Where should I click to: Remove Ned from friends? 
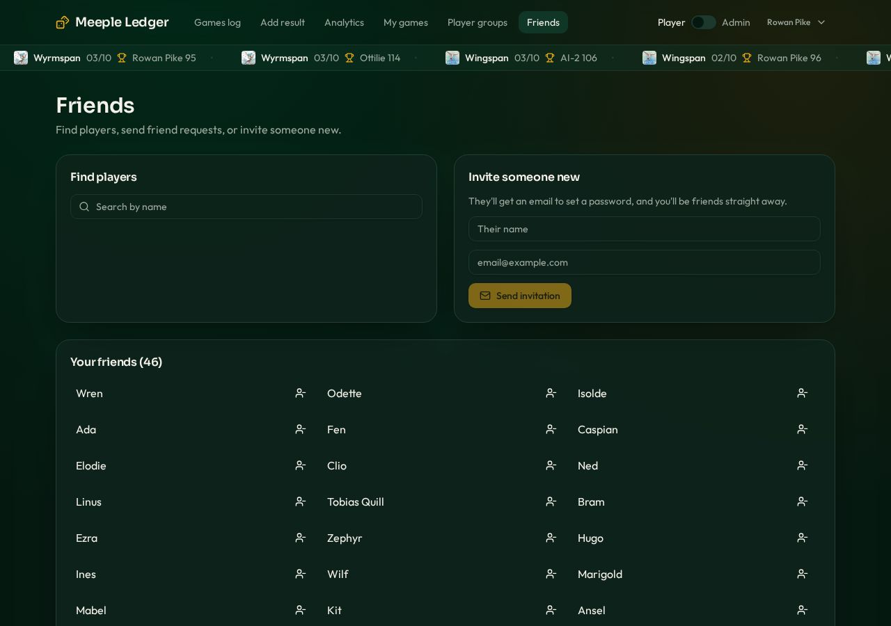[803, 465]
